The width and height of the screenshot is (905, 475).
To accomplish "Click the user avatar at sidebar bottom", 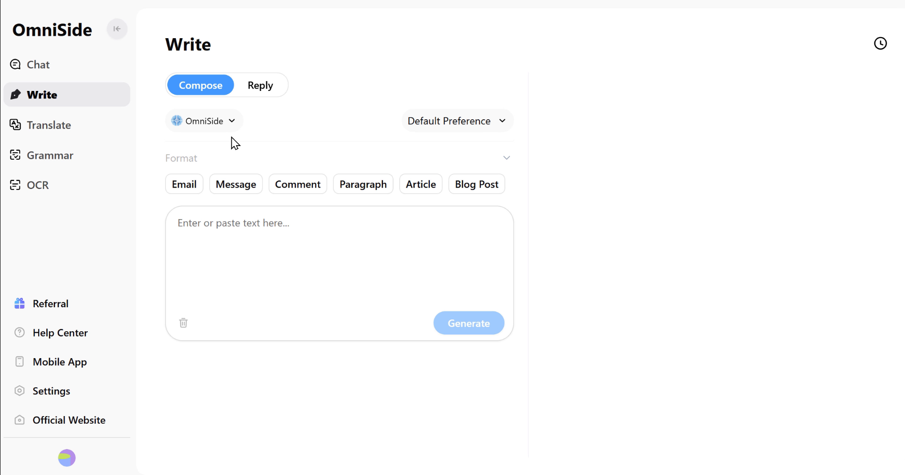I will 66,458.
